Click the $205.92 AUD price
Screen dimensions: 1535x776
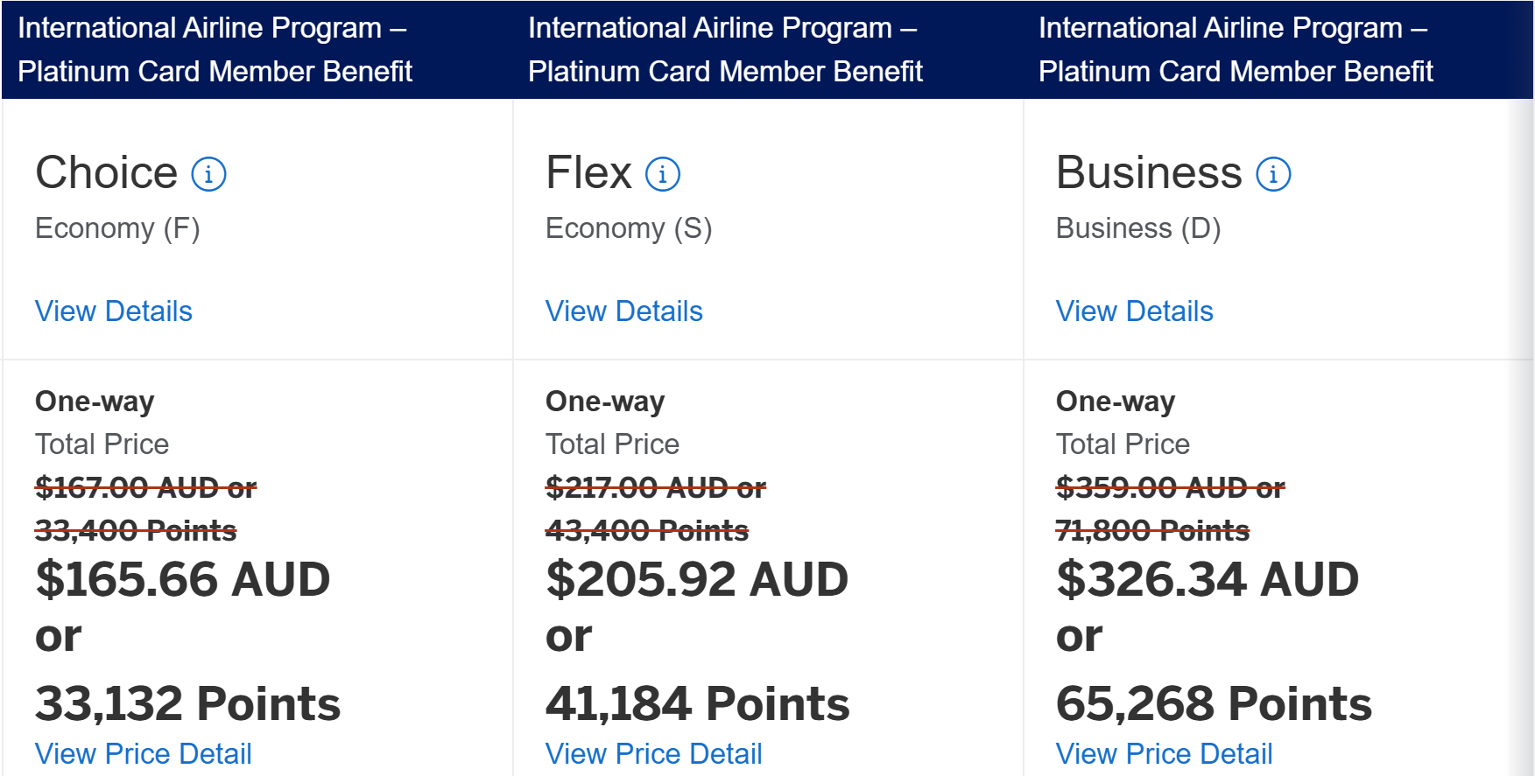(697, 579)
